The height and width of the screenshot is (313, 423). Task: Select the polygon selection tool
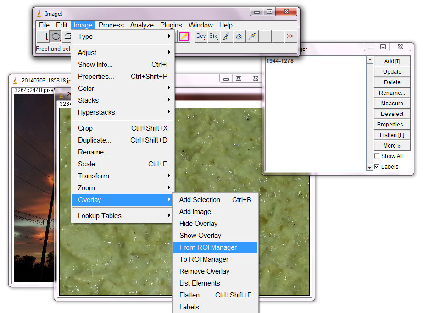click(68, 36)
